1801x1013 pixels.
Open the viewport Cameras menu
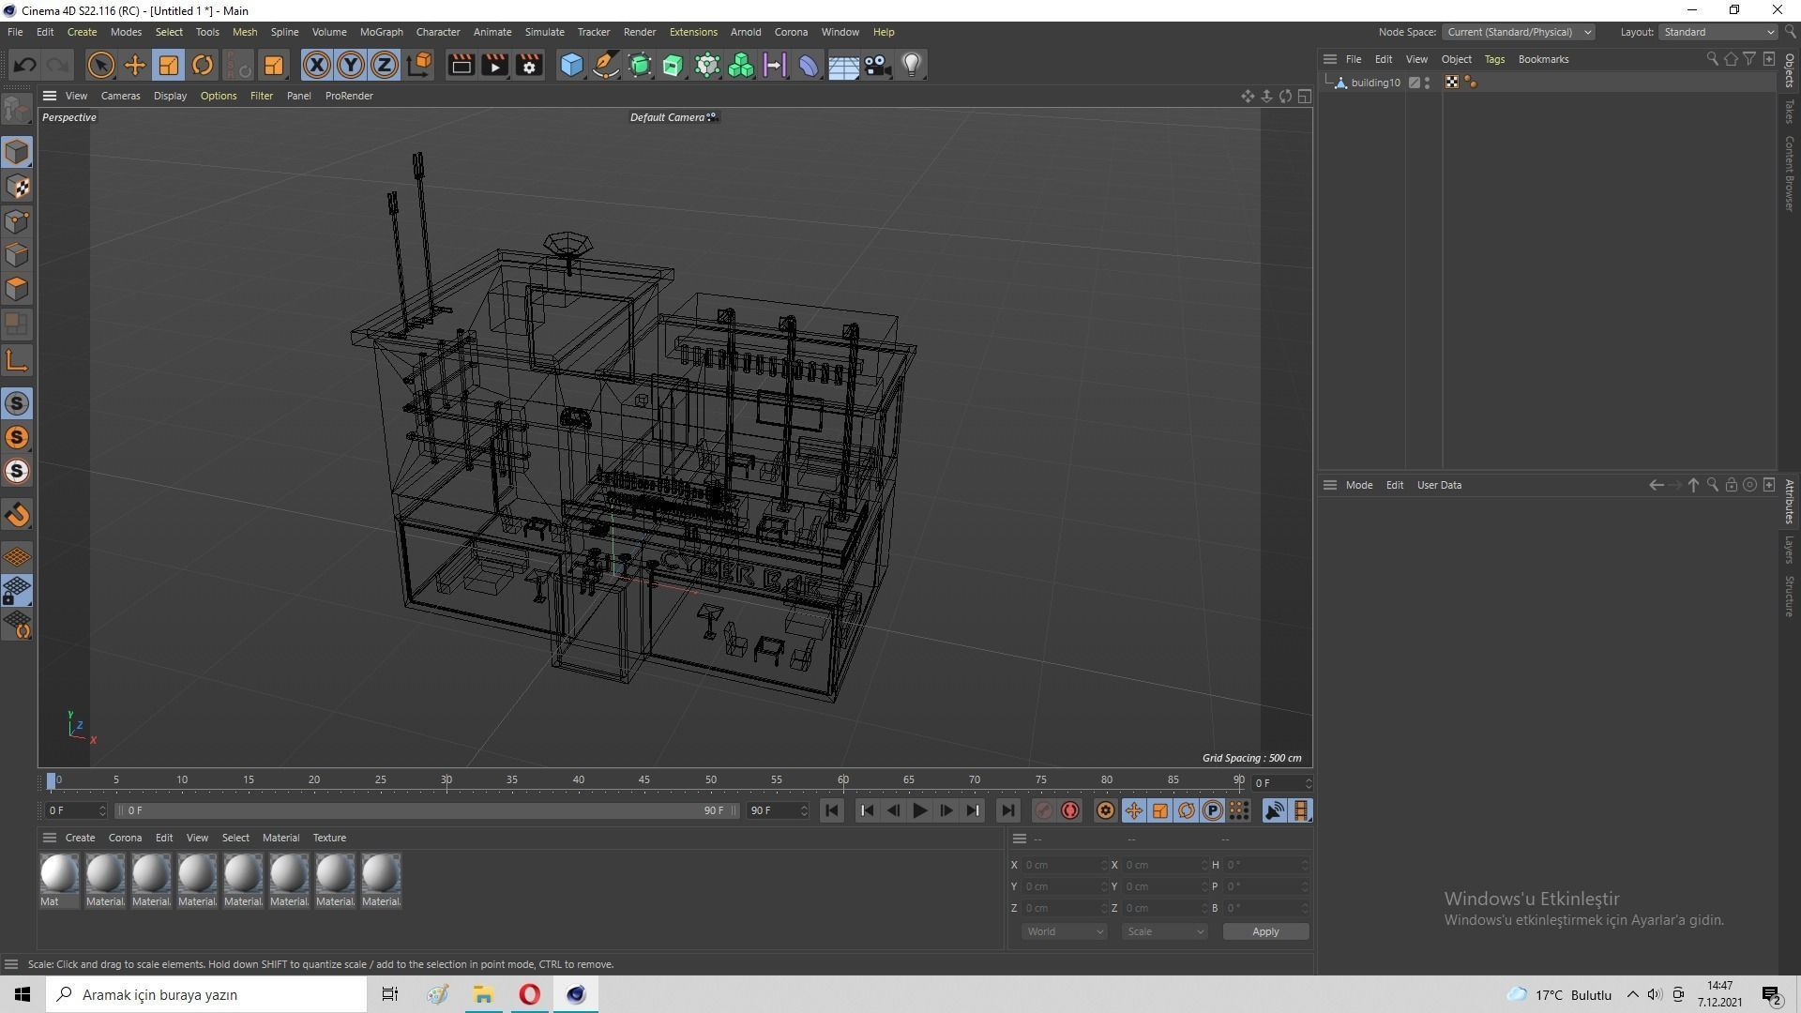coord(120,96)
